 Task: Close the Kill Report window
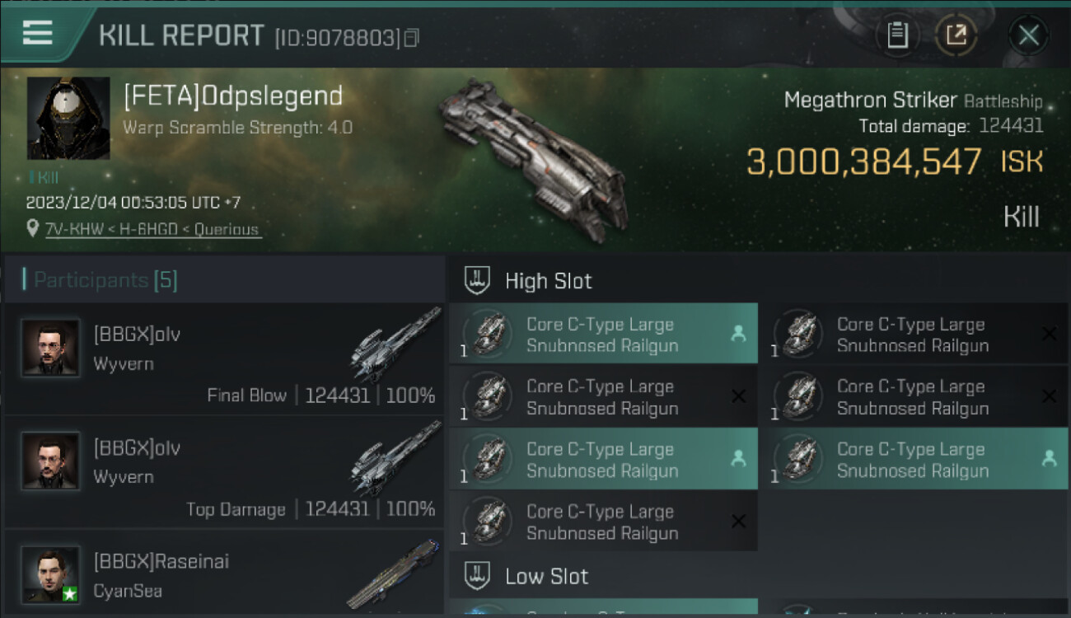coord(1028,35)
